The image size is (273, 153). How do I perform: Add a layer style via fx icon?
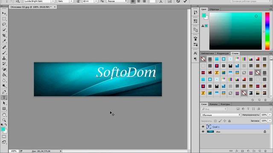(x=237, y=151)
